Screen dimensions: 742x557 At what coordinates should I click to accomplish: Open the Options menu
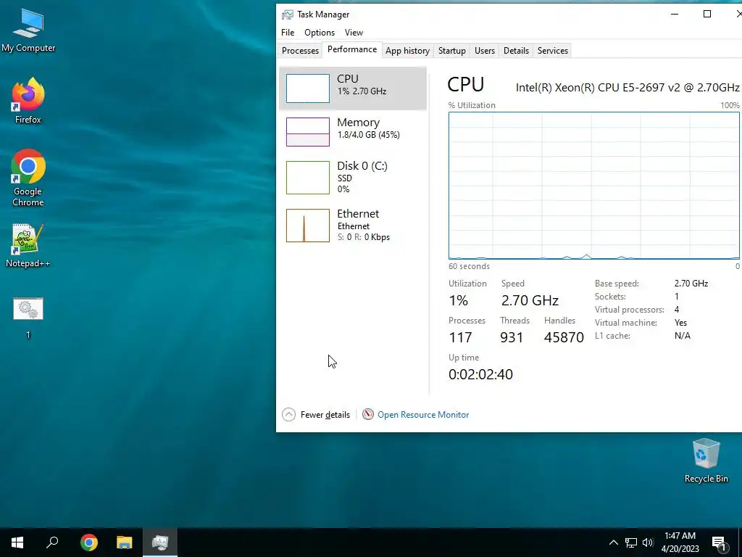[x=320, y=33]
